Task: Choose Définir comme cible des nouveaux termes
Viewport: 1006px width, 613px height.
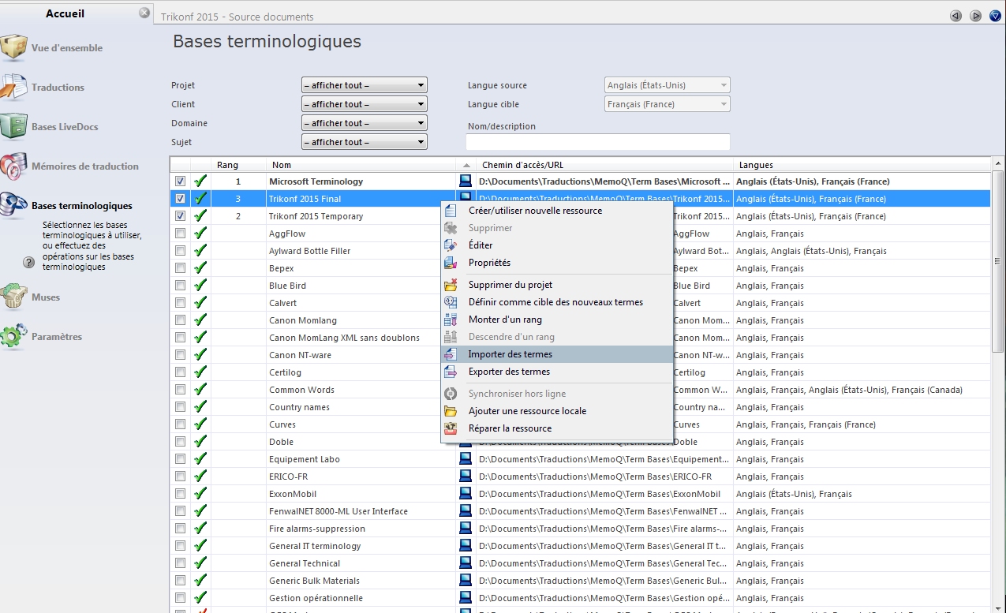Action: click(557, 302)
